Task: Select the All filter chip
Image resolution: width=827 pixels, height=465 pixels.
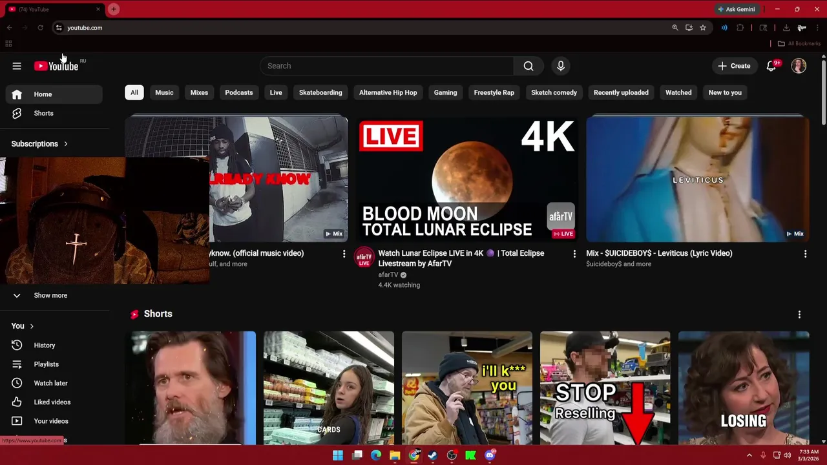Action: click(134, 92)
